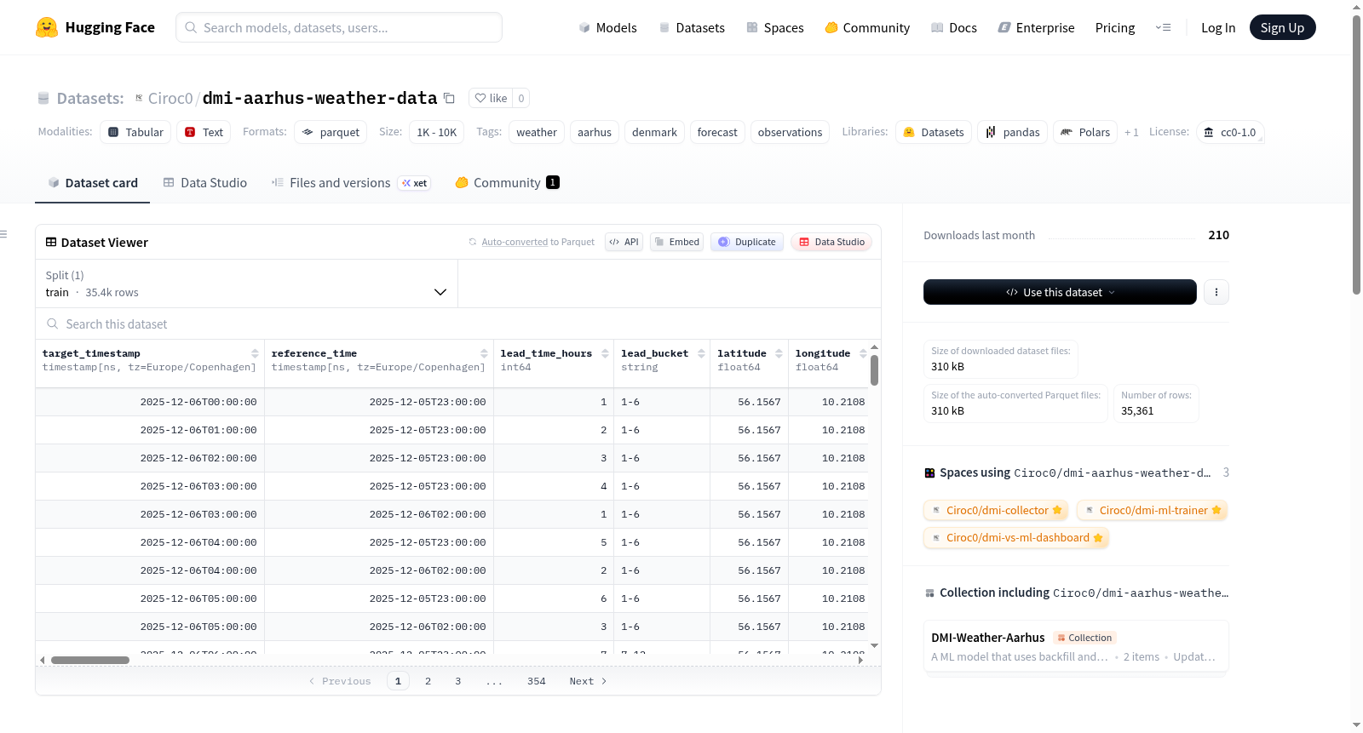The height and width of the screenshot is (733, 1363).
Task: Click the horizontal table scrollbar thumb
Action: tap(89, 660)
